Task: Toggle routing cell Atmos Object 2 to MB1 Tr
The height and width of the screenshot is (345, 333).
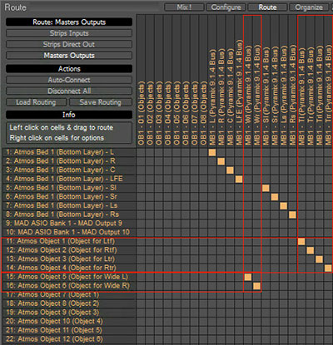Action: (311, 250)
